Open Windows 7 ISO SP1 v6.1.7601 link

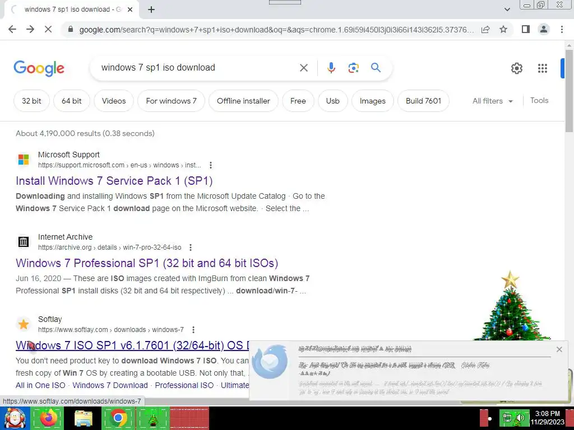(x=132, y=345)
